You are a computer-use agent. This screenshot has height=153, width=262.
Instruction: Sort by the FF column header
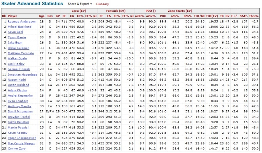pos(101,16)
